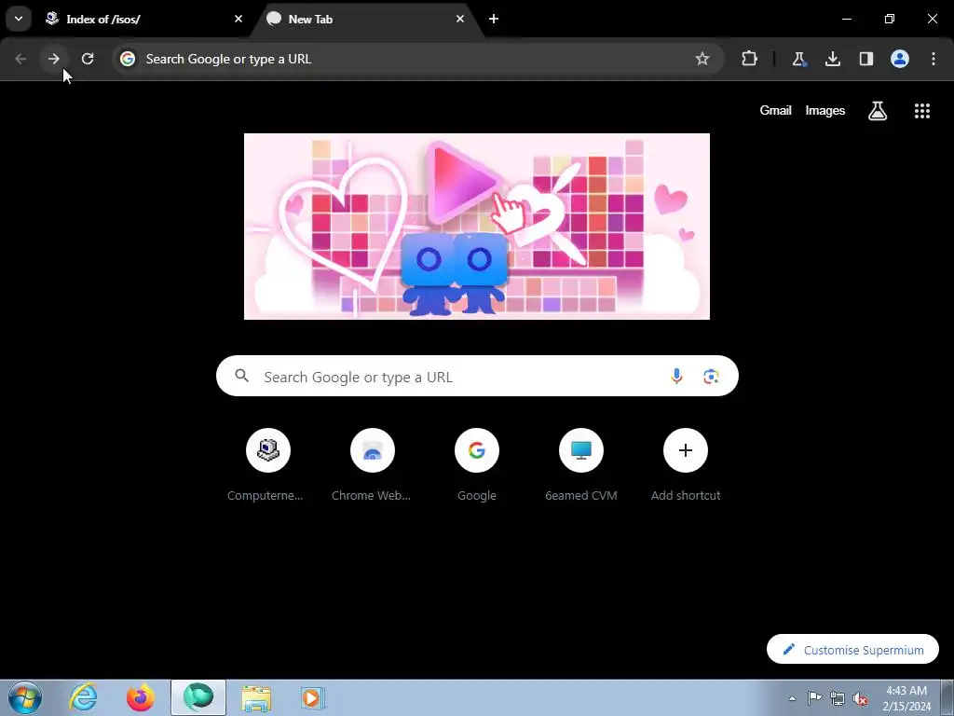Go forward using the forward arrow
This screenshot has width=954, height=716.
tap(54, 59)
